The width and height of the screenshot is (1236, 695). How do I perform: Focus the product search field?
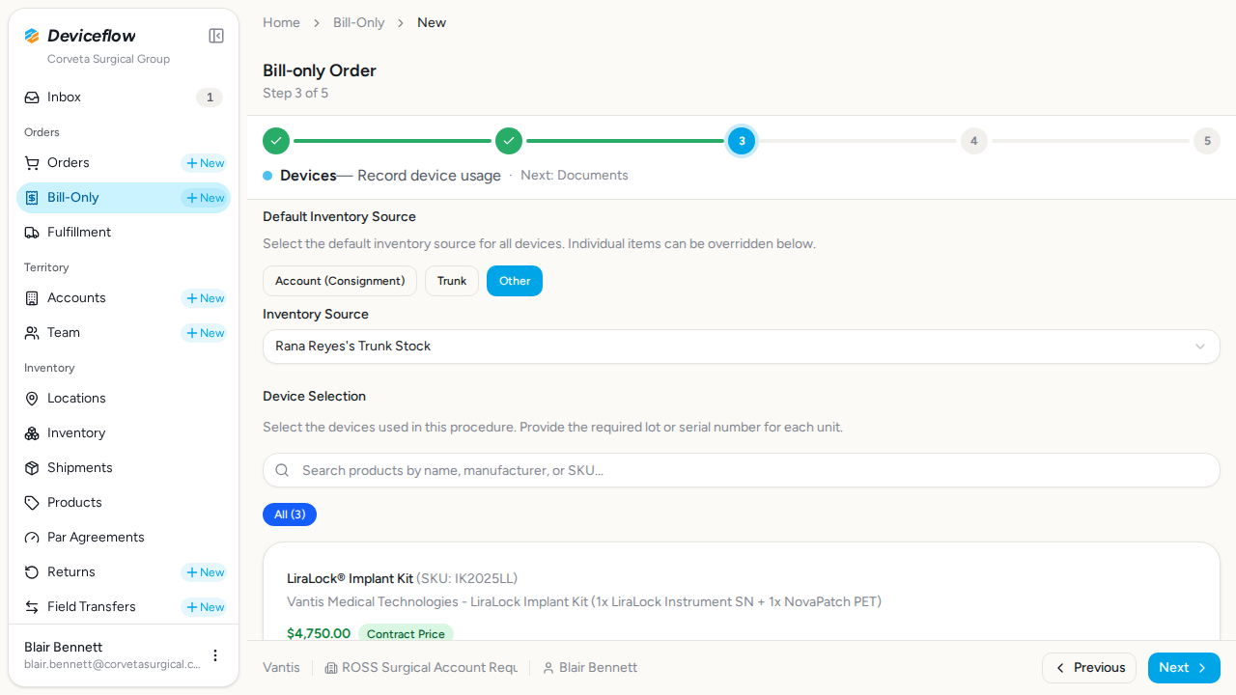[x=742, y=470]
